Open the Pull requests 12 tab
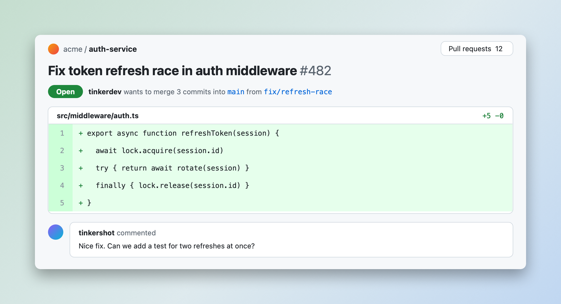561x304 pixels. point(477,49)
